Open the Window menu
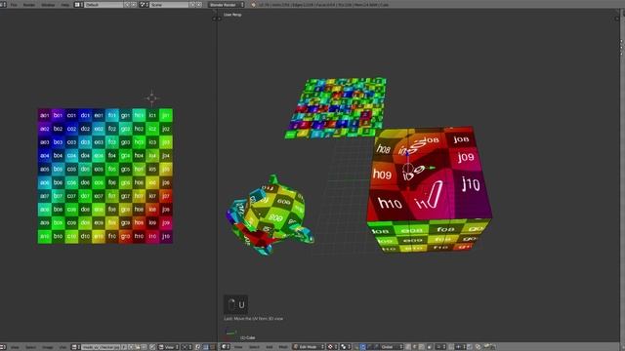Image resolution: width=625 pixels, height=351 pixels. click(48, 4)
